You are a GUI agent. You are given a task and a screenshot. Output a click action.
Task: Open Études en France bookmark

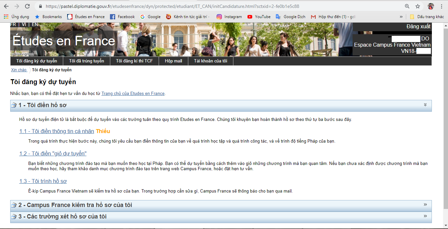86,17
